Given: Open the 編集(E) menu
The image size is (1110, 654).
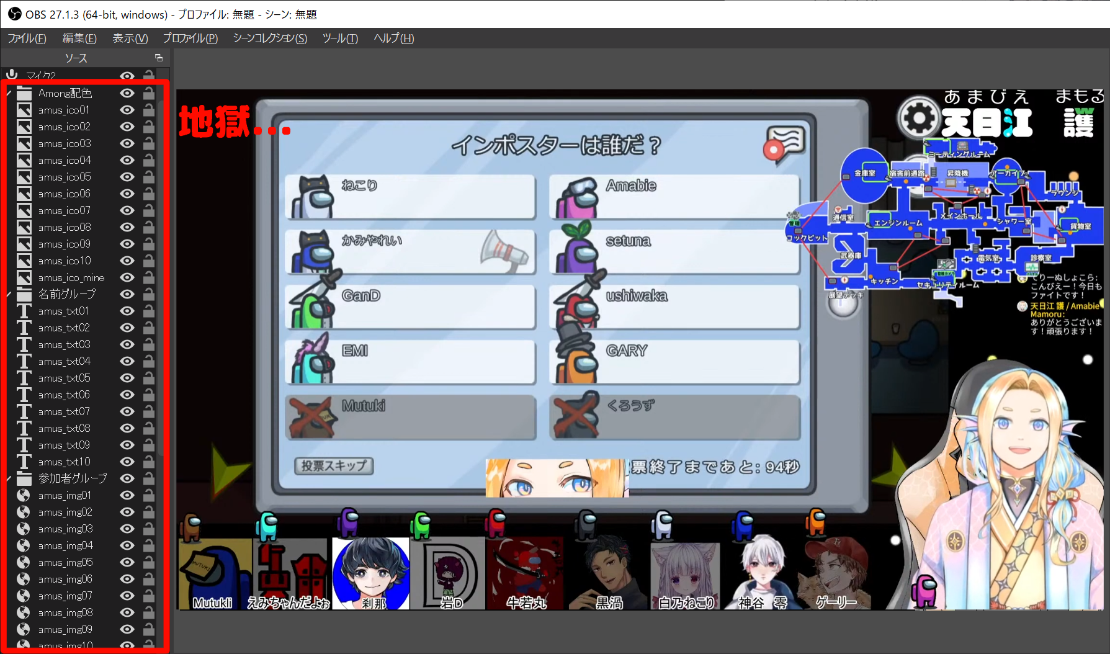Looking at the screenshot, I should pos(79,38).
